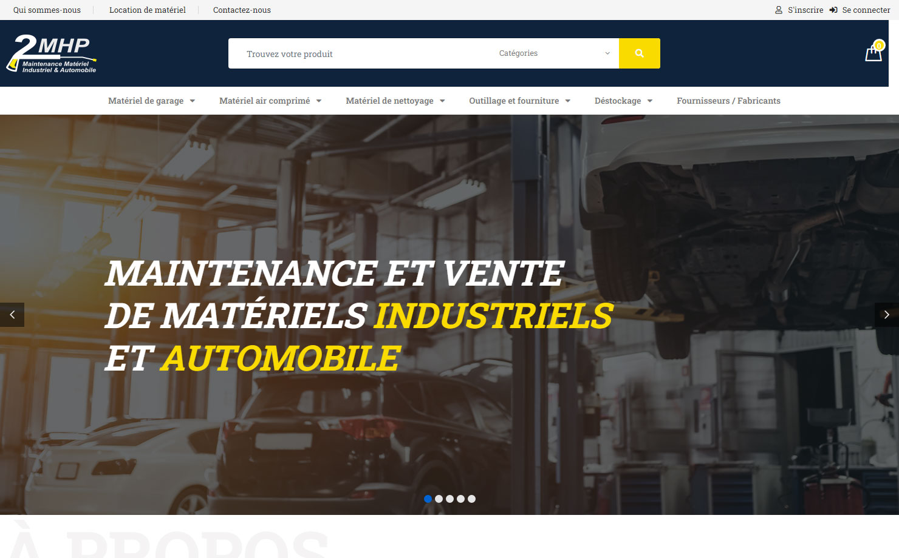
Task: Expand the Matériel air comprimé menu
Action: [x=270, y=101]
